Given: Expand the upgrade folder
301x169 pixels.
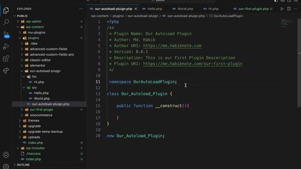Looking at the screenshot, I should coord(20,126).
